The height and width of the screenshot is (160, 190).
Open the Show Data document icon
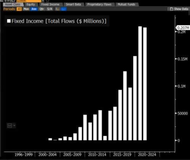(x=171, y=9)
